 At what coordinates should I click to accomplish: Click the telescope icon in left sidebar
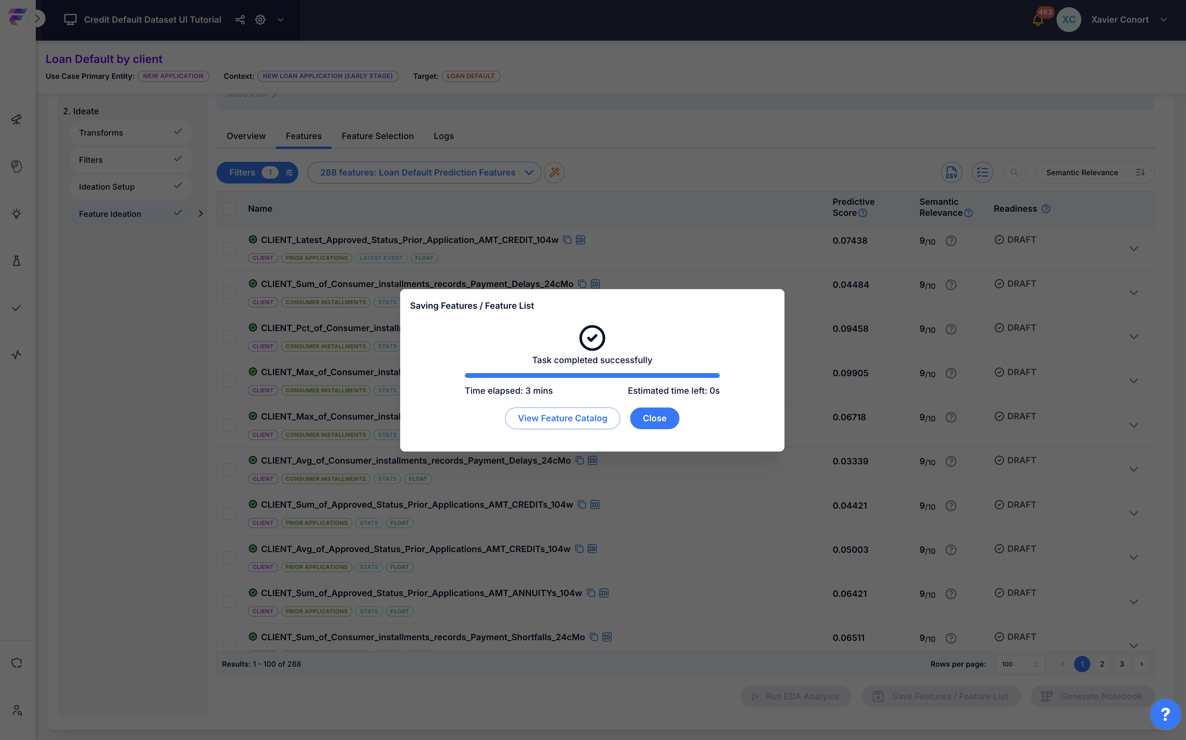(17, 119)
